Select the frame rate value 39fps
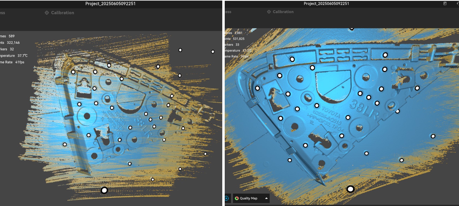Screen dimensions: 459x206 [x=244, y=56]
